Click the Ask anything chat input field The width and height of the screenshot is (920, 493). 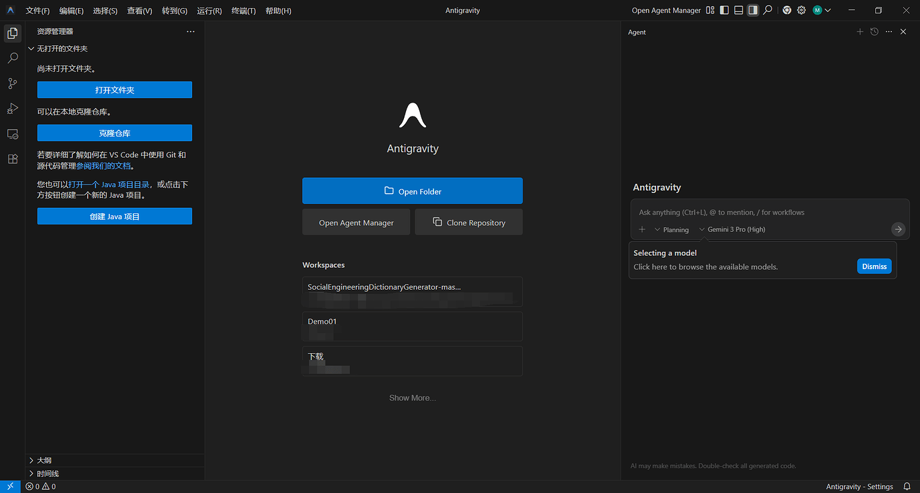[770, 212]
